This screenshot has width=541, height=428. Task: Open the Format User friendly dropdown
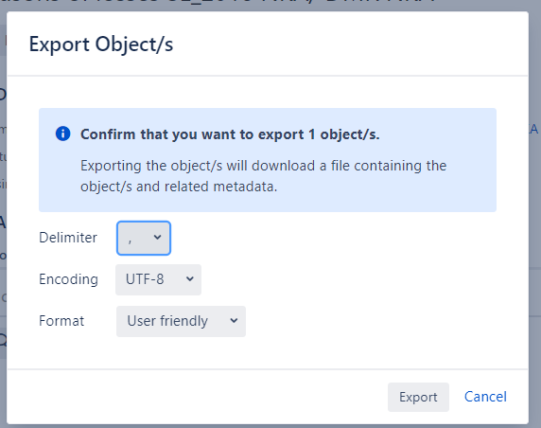(x=181, y=321)
